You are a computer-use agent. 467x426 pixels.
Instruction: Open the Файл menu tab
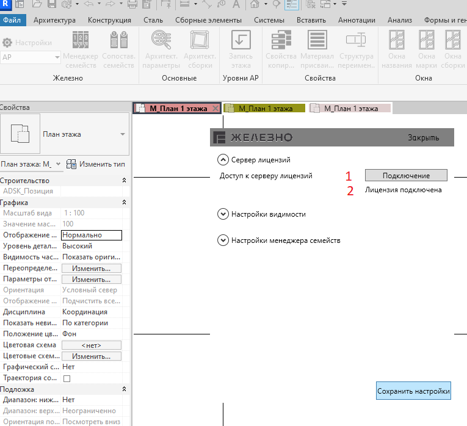[x=12, y=20]
